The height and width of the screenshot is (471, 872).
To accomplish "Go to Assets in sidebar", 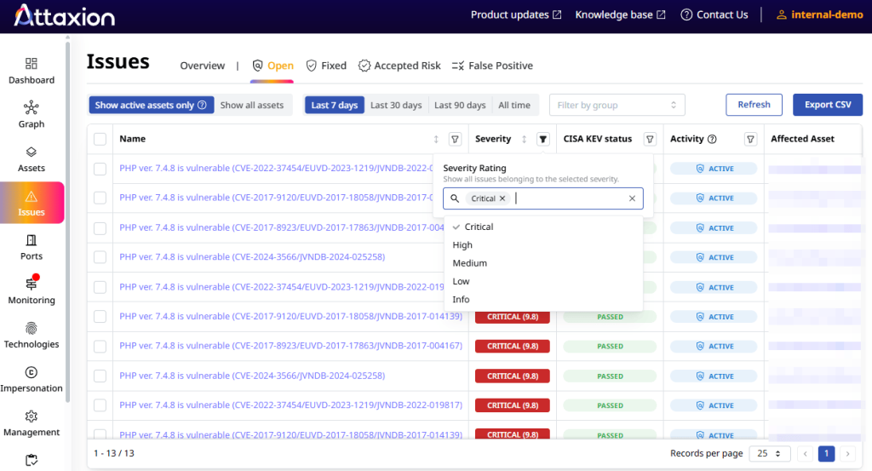I will coord(32,159).
